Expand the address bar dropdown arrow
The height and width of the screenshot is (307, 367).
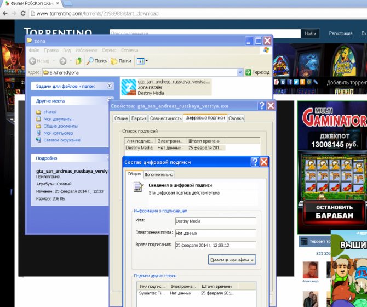240,72
